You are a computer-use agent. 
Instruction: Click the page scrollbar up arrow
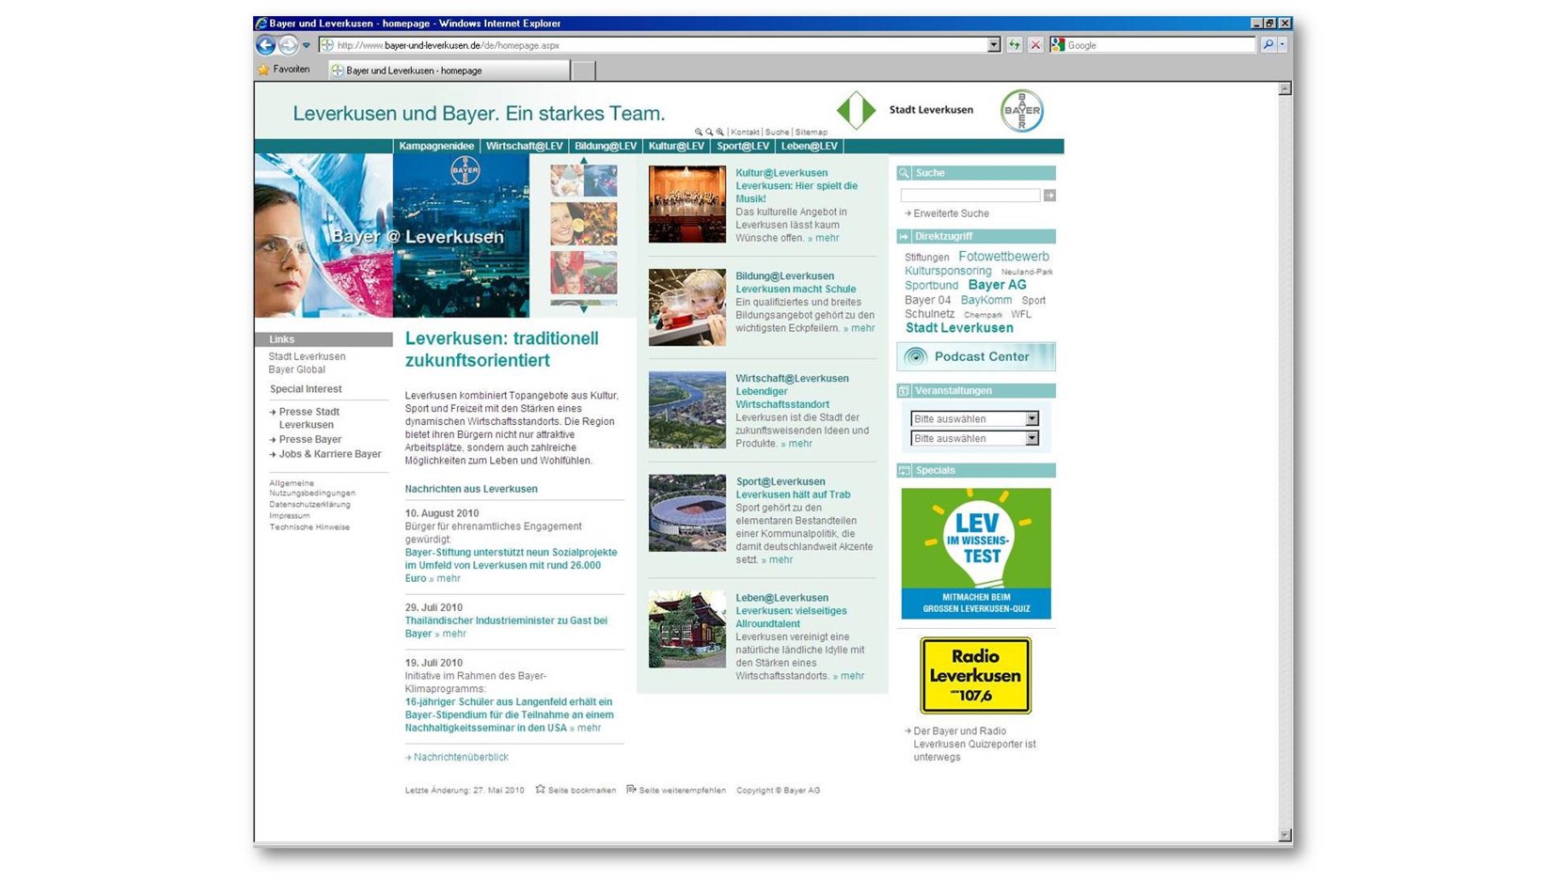click(x=1285, y=88)
